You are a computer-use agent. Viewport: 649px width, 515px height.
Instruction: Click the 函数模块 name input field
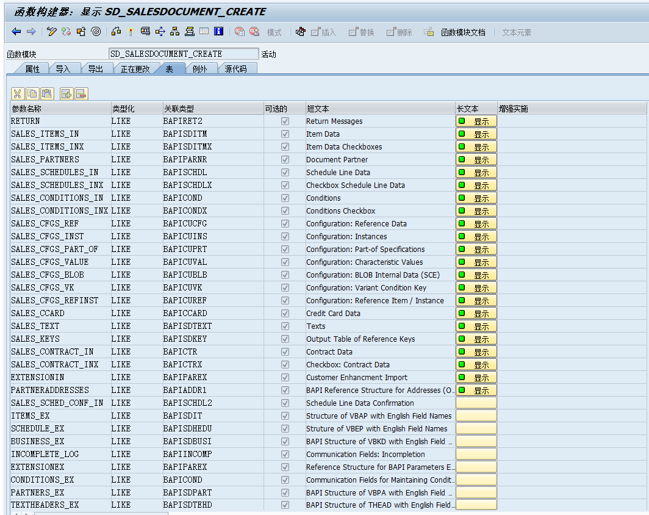pos(183,53)
